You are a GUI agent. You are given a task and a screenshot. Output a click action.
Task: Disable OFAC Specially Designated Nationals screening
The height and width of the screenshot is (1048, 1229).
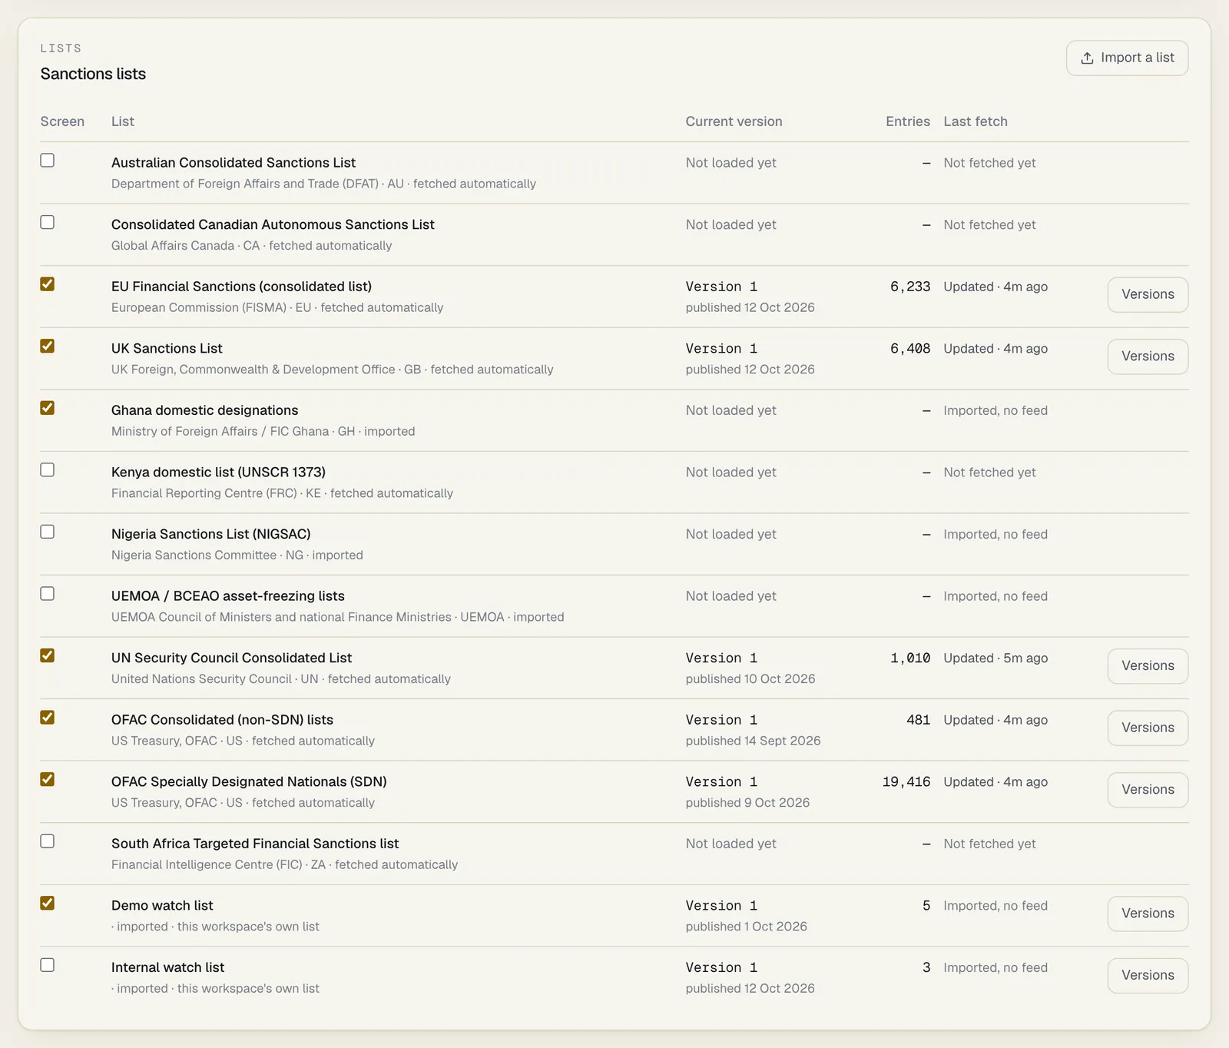point(48,779)
